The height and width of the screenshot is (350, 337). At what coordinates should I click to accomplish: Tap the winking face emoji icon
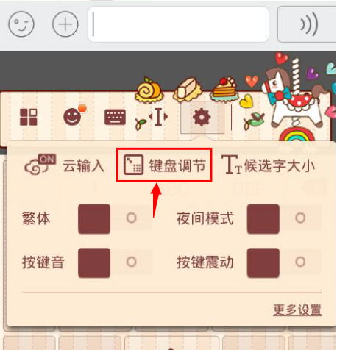tap(21, 24)
